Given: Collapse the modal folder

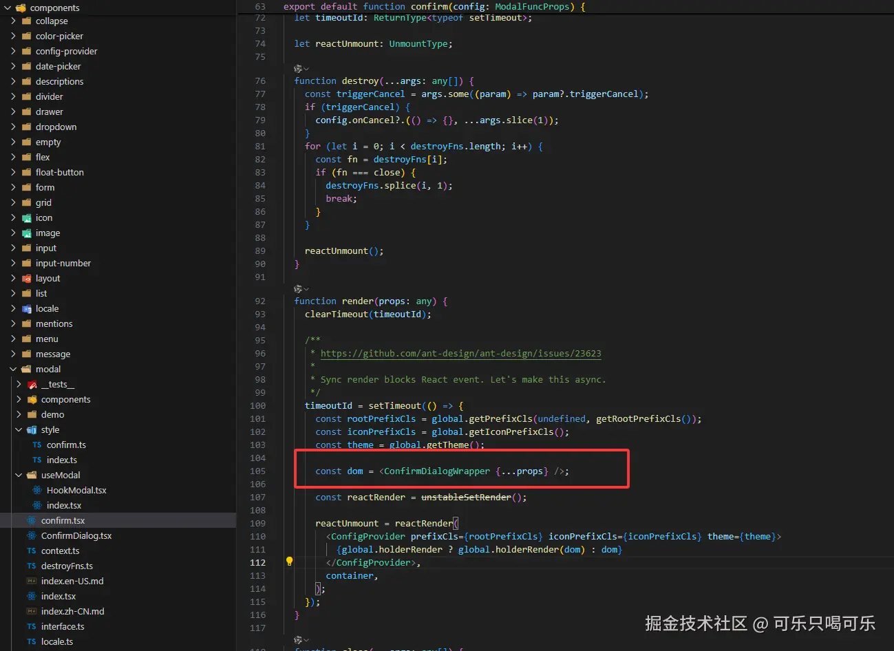Looking at the screenshot, I should (x=13, y=369).
